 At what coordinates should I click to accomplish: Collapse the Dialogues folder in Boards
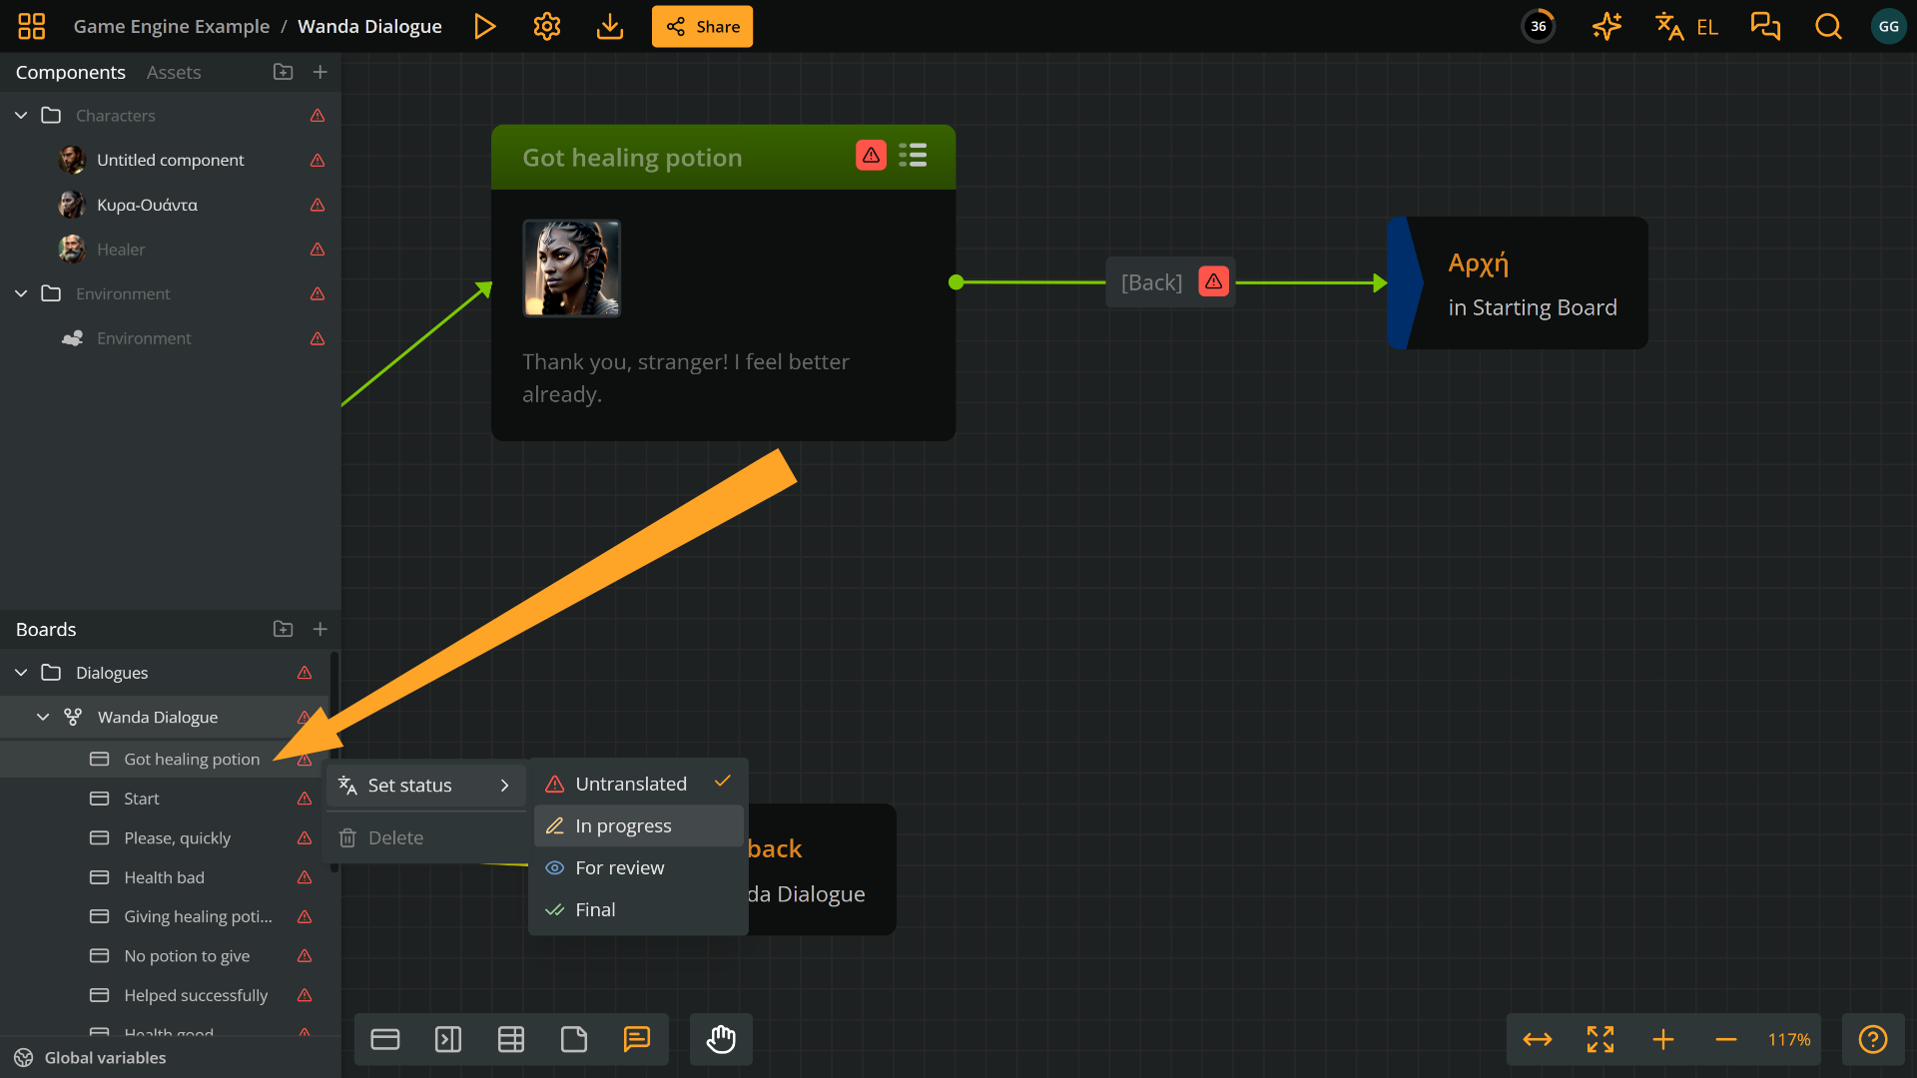21,673
